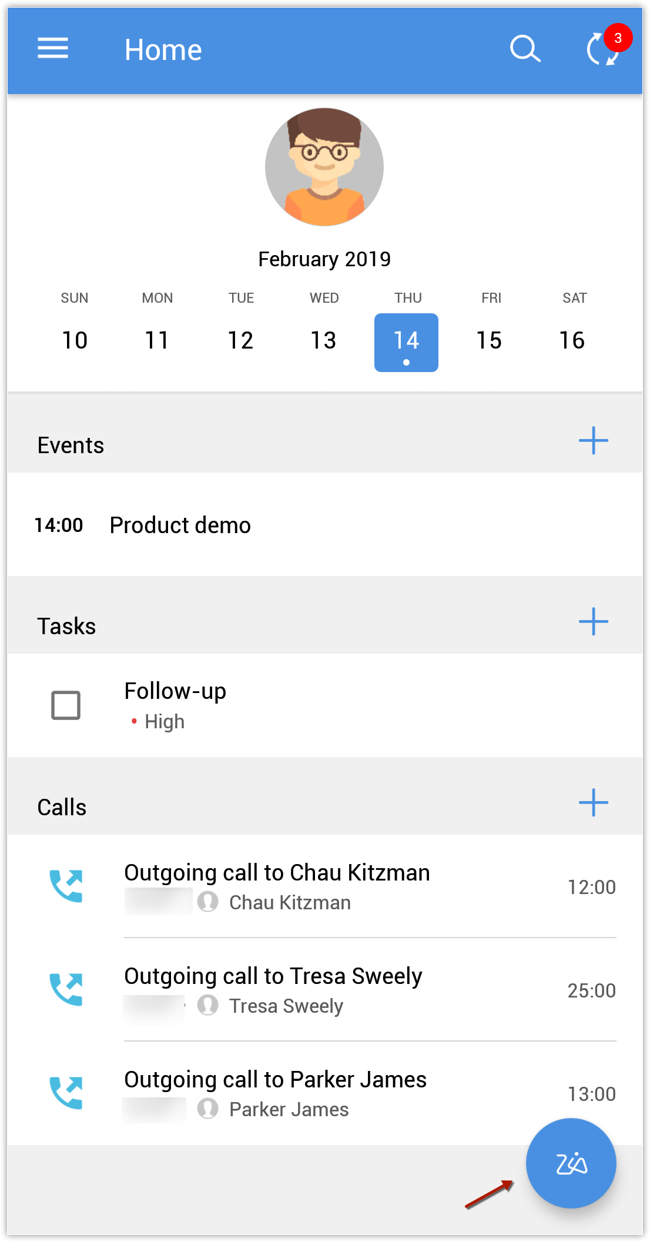The image size is (650, 1242).
Task: Check the Follow-up task checkbox
Action: (x=66, y=705)
